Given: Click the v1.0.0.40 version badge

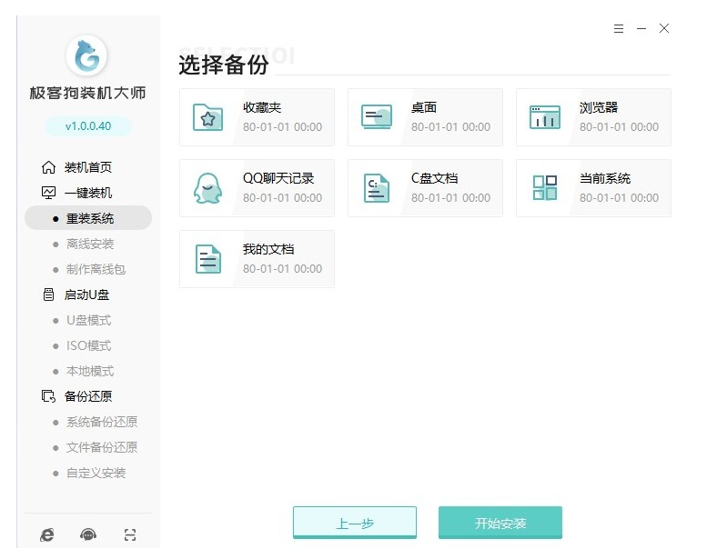Looking at the screenshot, I should pyautogui.click(x=87, y=126).
